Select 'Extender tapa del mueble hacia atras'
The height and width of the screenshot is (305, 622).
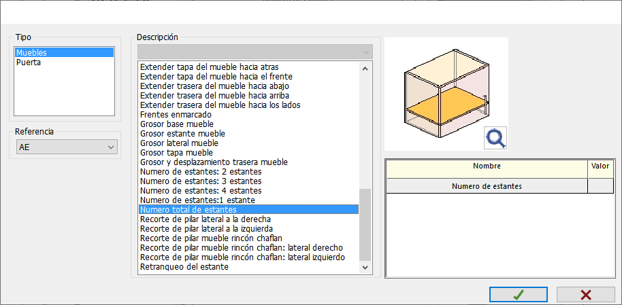248,67
